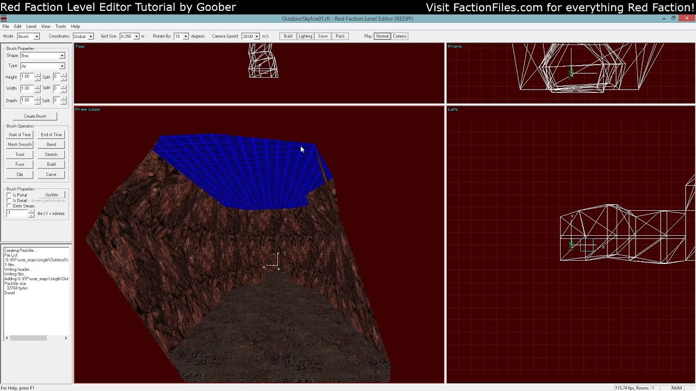Click the Save toolbar button
Image resolution: width=696 pixels, height=391 pixels.
[x=323, y=36]
